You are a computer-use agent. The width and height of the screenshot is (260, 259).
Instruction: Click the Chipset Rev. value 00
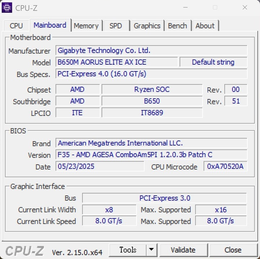coord(236,90)
